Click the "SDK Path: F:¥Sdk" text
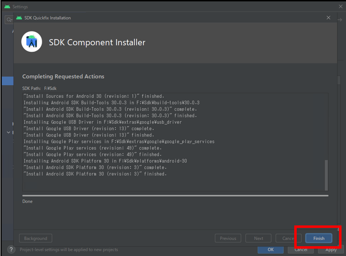 (x=39, y=88)
